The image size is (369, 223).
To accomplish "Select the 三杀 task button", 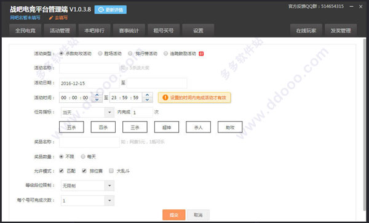I will pos(135,128).
